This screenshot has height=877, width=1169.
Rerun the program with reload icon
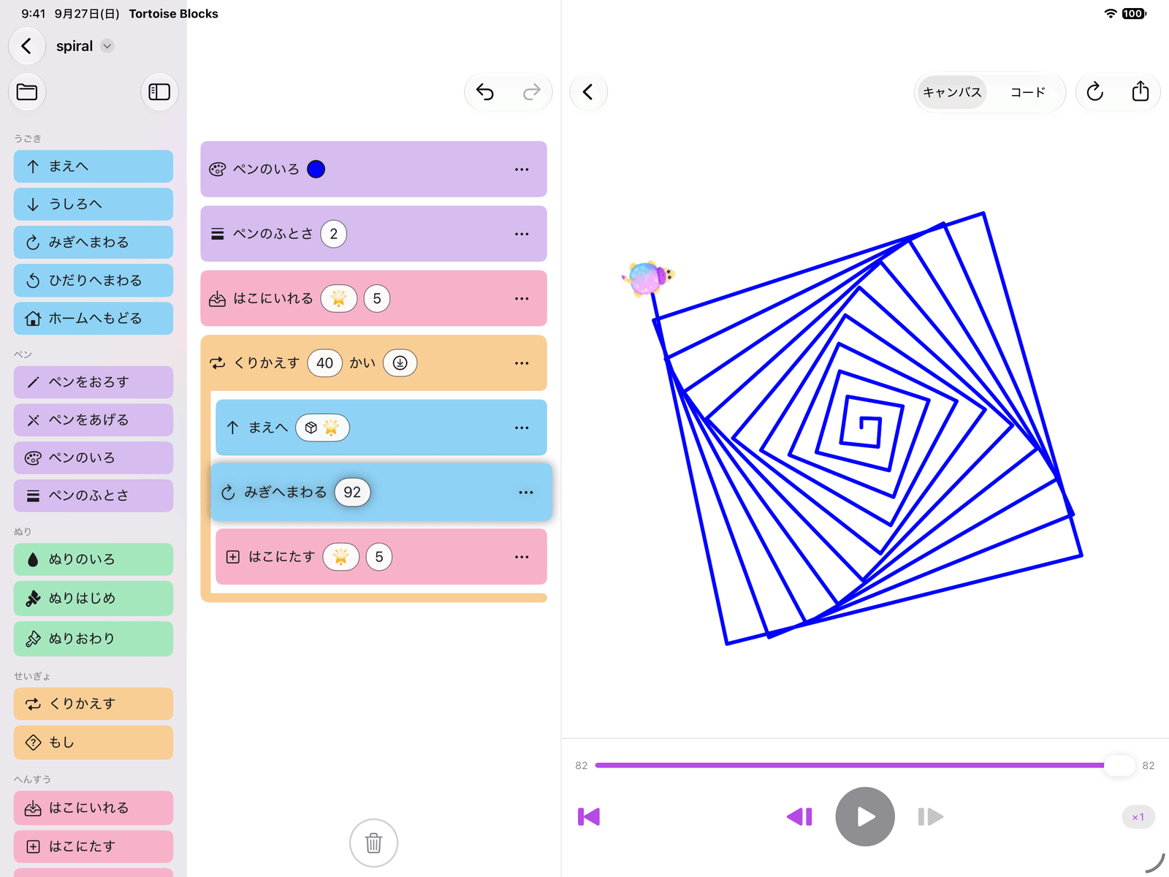(x=1094, y=92)
